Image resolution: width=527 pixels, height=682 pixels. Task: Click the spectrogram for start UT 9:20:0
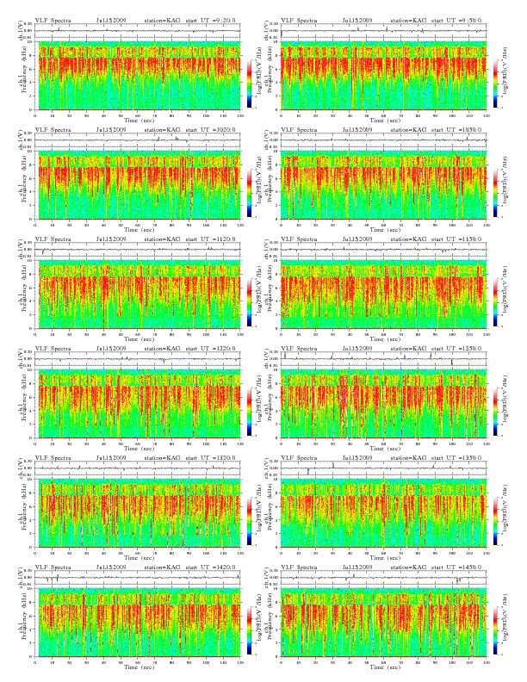(x=138, y=76)
